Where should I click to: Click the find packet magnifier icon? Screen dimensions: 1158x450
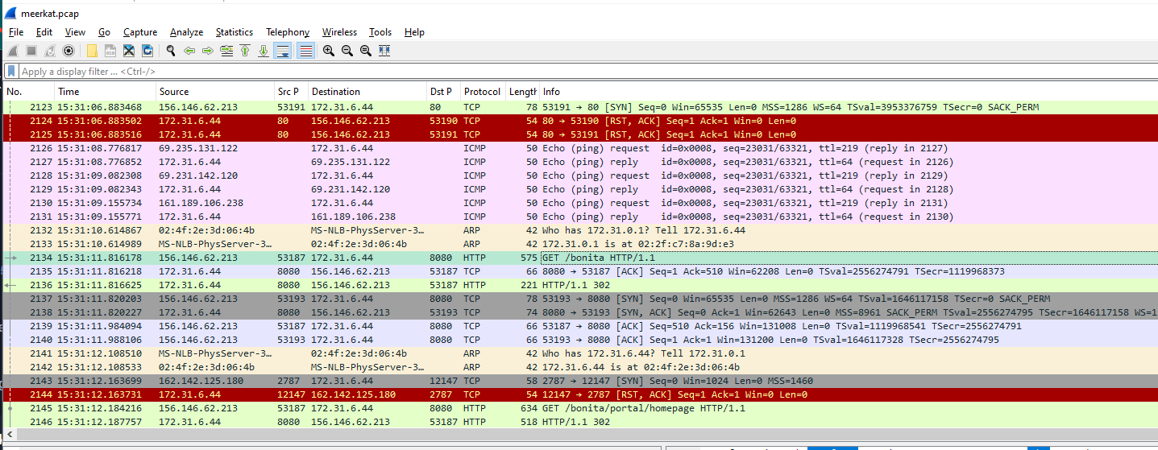[x=171, y=51]
